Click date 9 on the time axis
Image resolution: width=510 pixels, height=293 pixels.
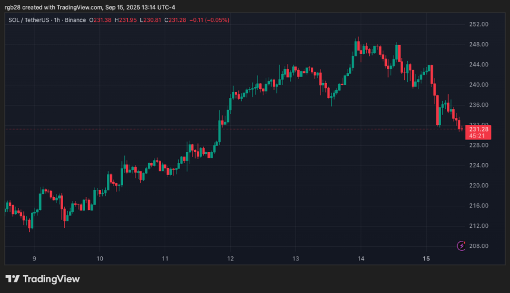tap(34, 259)
